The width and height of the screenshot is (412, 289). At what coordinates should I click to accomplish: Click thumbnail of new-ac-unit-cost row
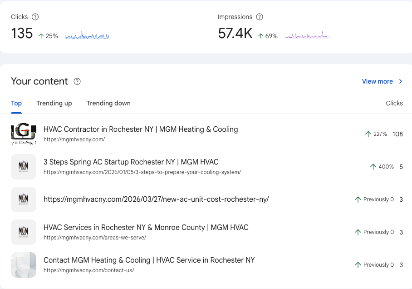click(x=24, y=199)
